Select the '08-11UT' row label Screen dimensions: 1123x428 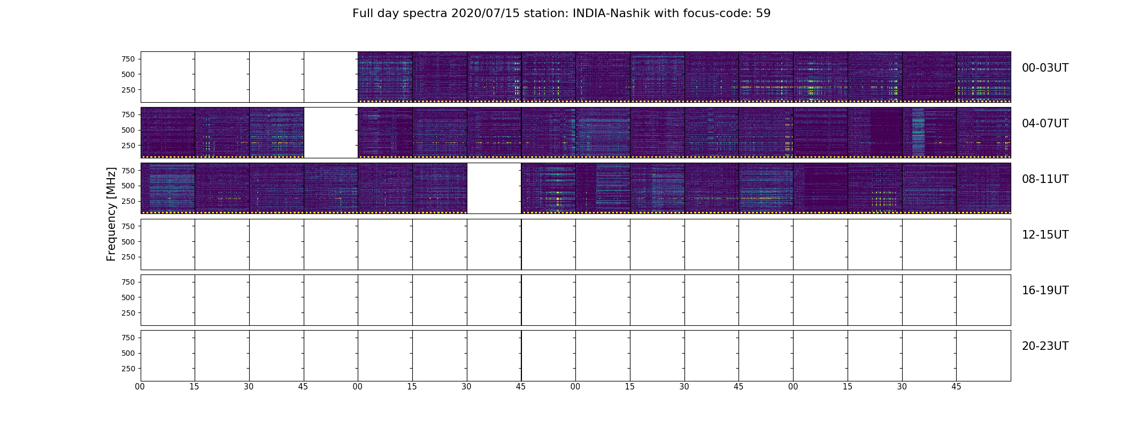point(1045,179)
